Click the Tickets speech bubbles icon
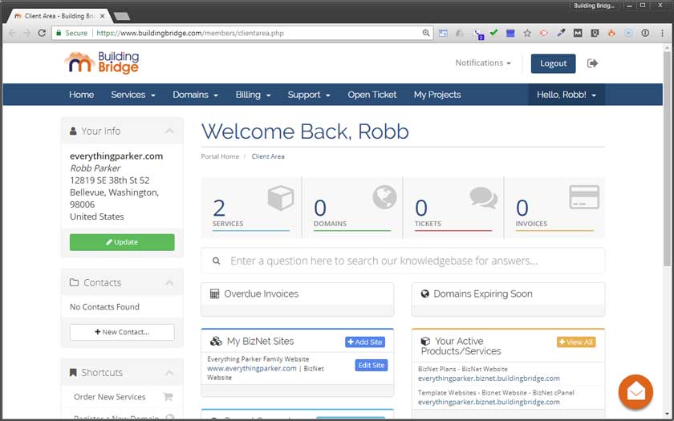The height and width of the screenshot is (421, 674). 484,197
